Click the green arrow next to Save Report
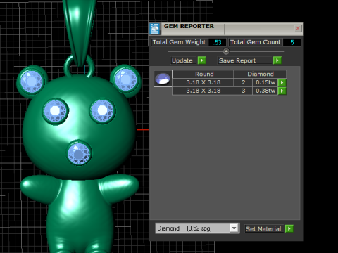Viewport: 338px width, 253px height. pos(277,60)
